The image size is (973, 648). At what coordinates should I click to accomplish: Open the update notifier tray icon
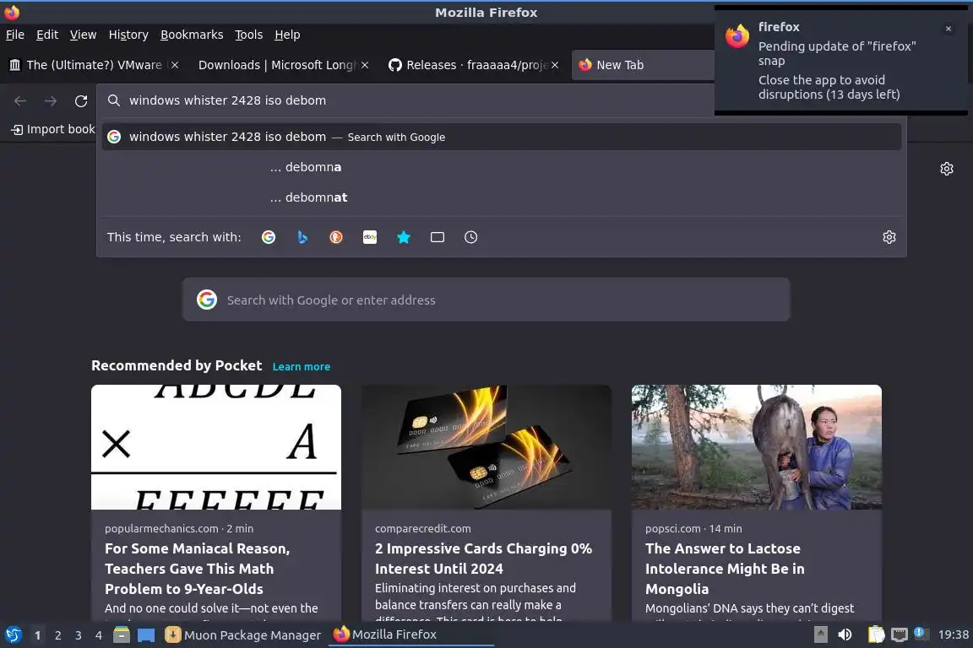[x=921, y=634]
